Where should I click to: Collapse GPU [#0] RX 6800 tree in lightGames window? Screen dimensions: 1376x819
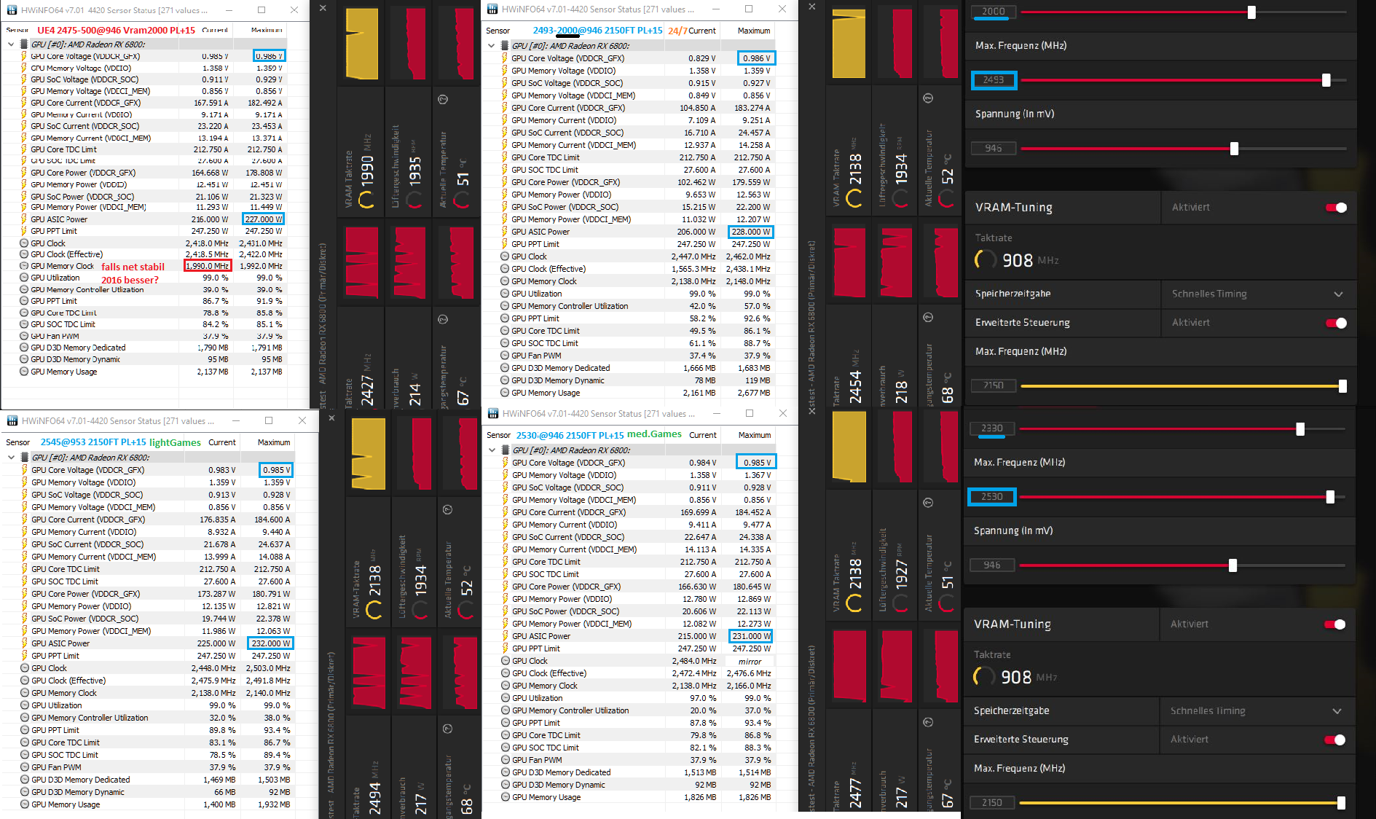point(11,458)
